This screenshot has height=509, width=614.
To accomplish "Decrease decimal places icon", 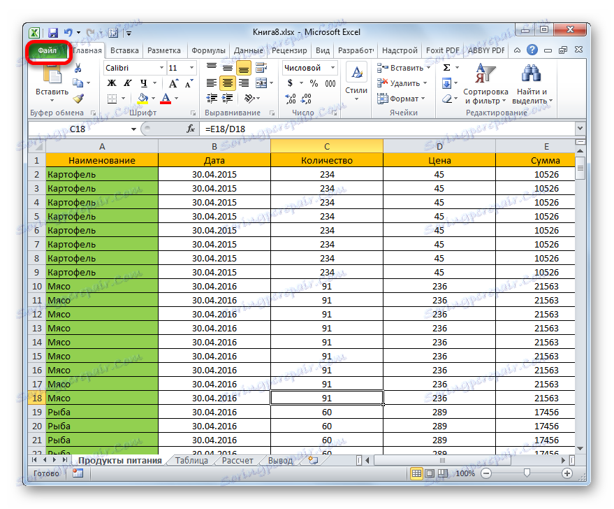I will [307, 99].
